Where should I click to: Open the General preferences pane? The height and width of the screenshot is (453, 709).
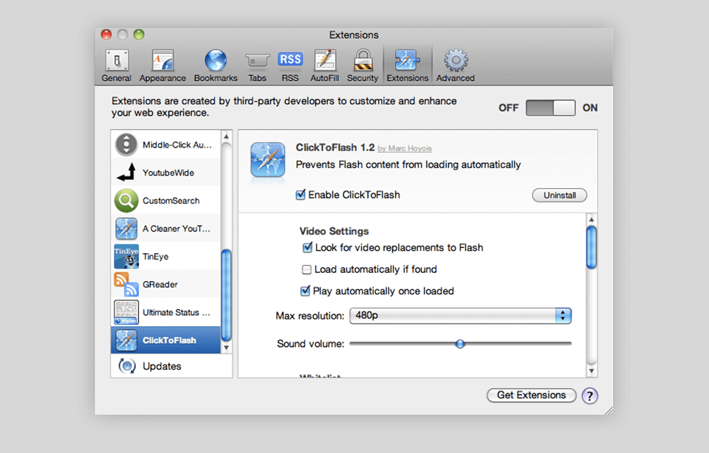tap(116, 66)
